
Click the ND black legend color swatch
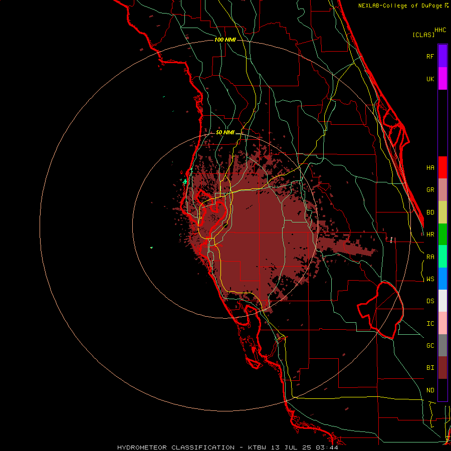(442, 390)
